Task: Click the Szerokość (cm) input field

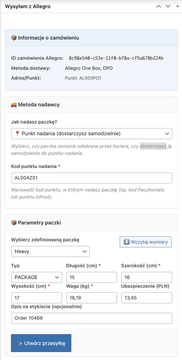Action: 146,277
